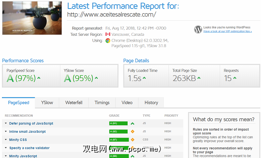Click the Chrome browser icon

coord(108,40)
